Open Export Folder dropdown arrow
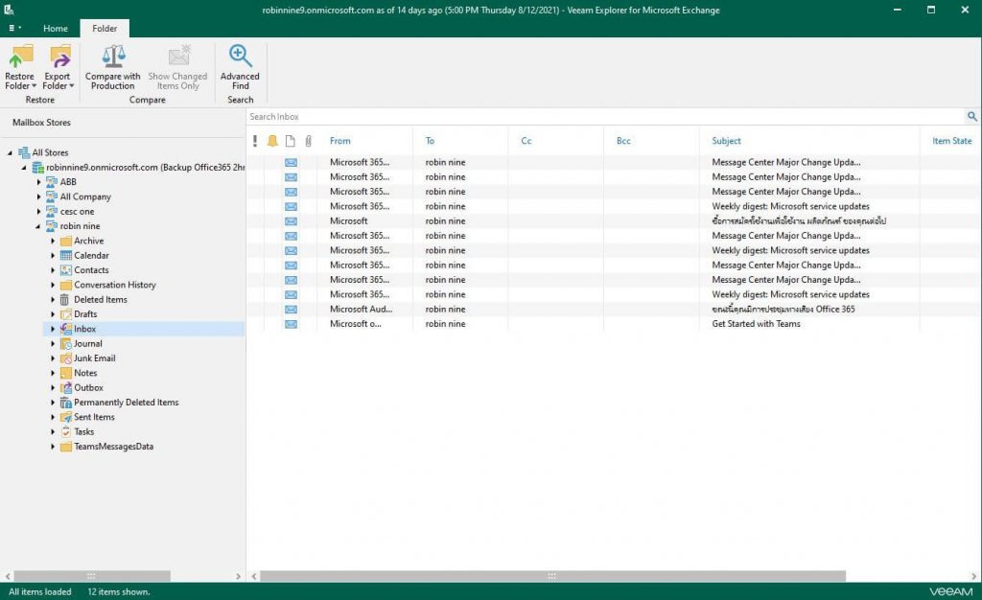Screen dimensions: 982x600 (71, 86)
